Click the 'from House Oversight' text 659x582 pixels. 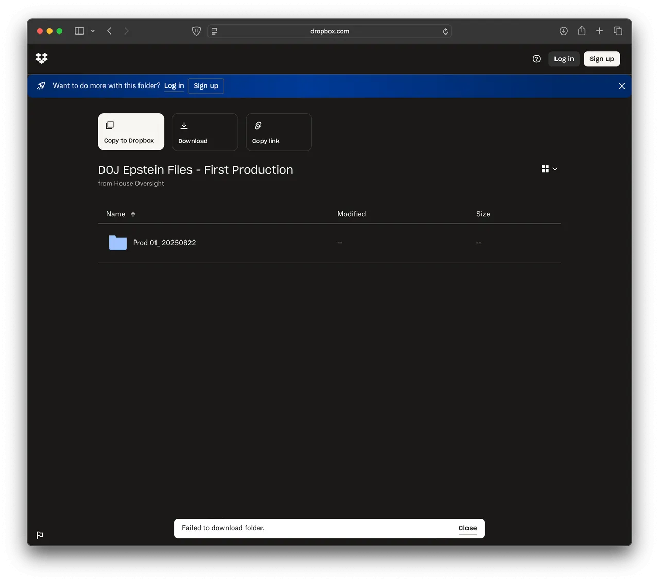pos(131,184)
